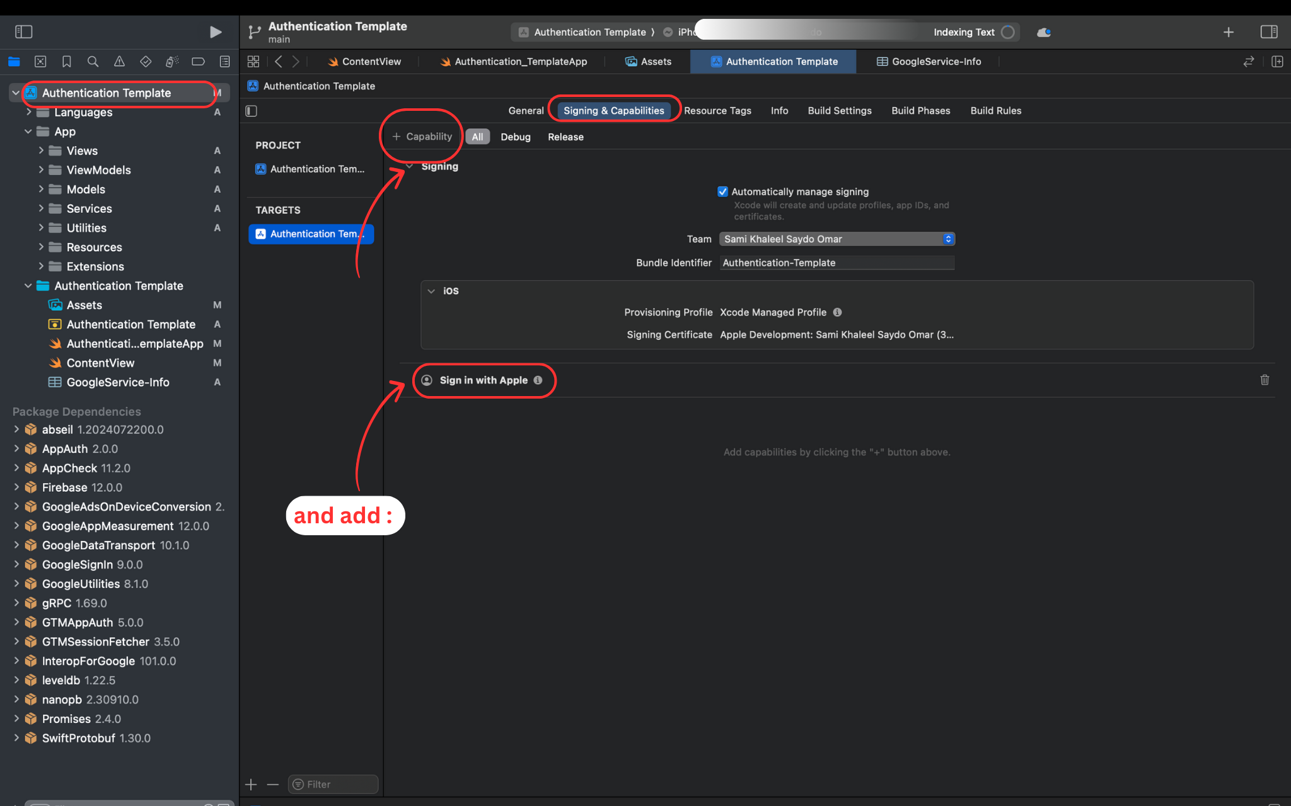Delete Sign in with Apple capability

point(1264,380)
